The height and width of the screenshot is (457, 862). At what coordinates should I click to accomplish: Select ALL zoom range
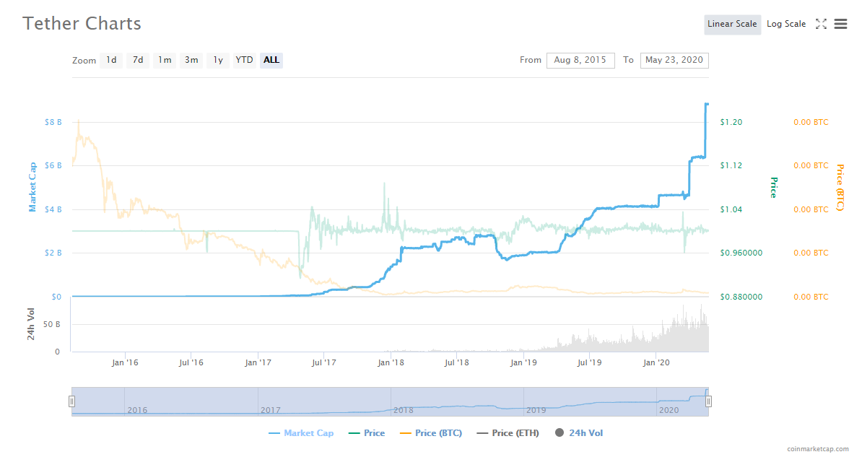click(271, 60)
